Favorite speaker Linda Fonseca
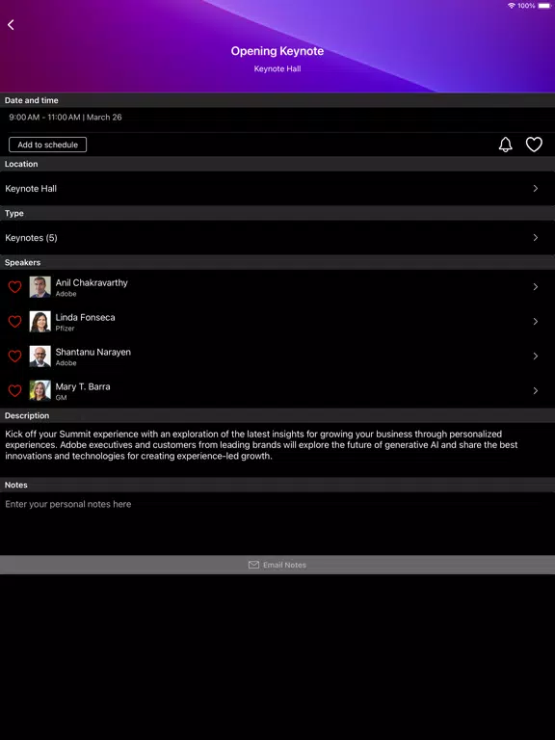This screenshot has height=740, width=555. [15, 322]
